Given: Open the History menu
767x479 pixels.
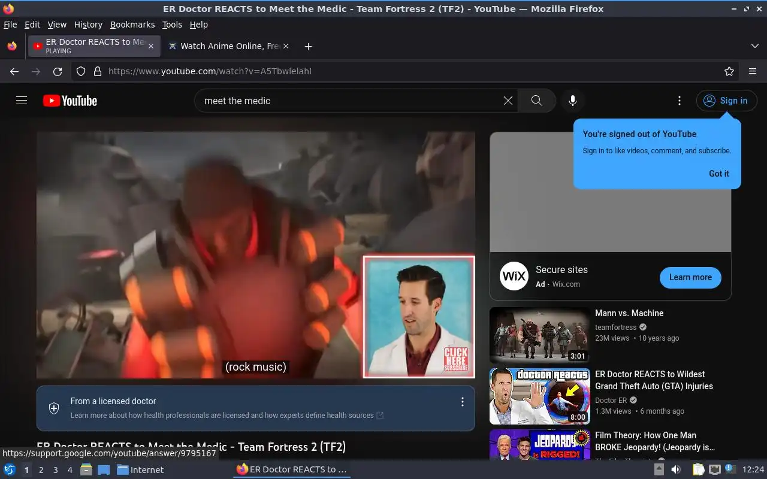Looking at the screenshot, I should (x=88, y=25).
